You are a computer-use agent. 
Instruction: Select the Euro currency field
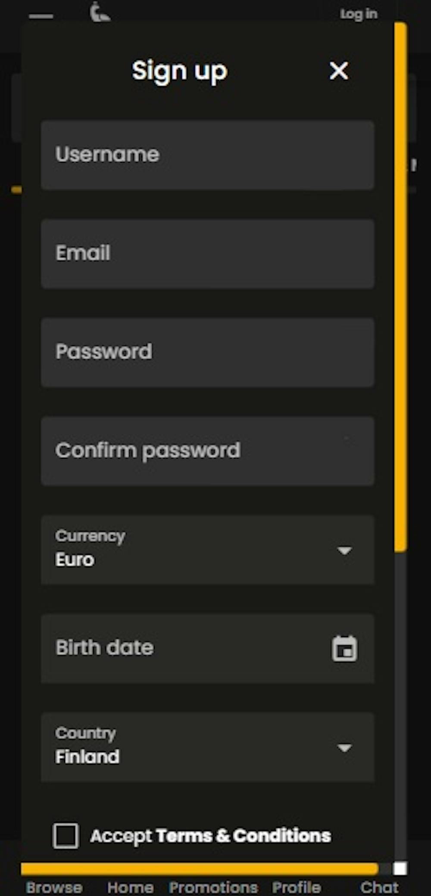coord(208,550)
